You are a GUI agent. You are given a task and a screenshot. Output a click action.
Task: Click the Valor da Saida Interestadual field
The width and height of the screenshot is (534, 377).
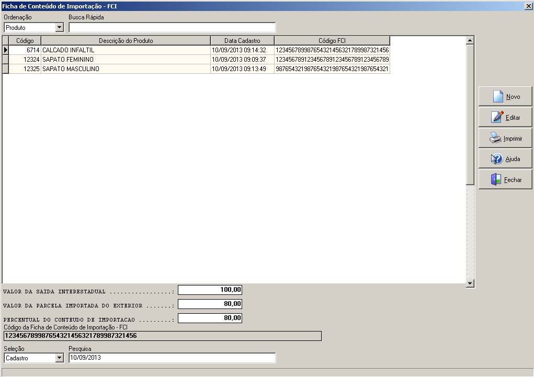[210, 290]
